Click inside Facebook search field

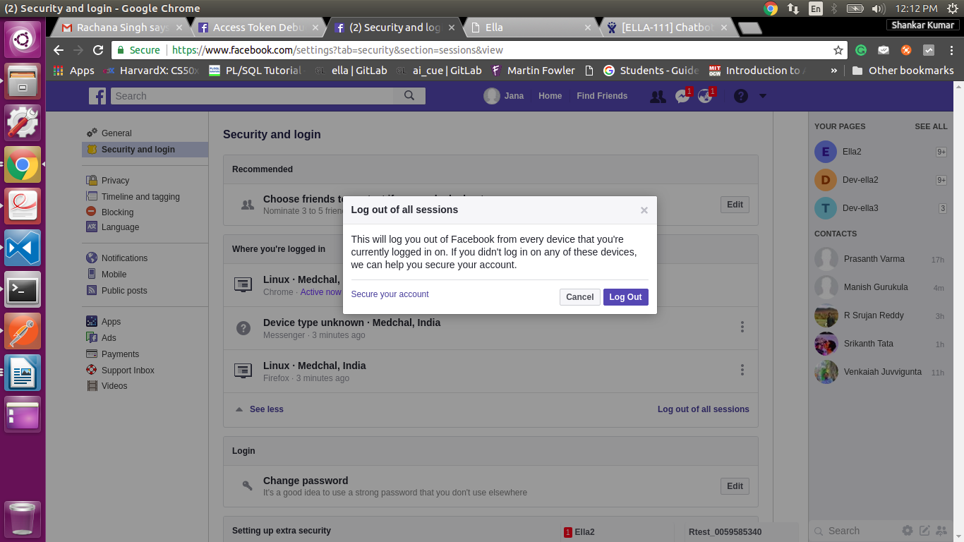click(252, 96)
